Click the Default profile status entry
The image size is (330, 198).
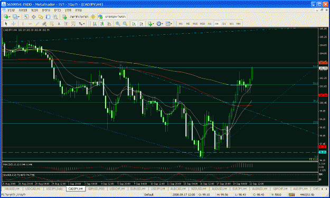coord(149,195)
